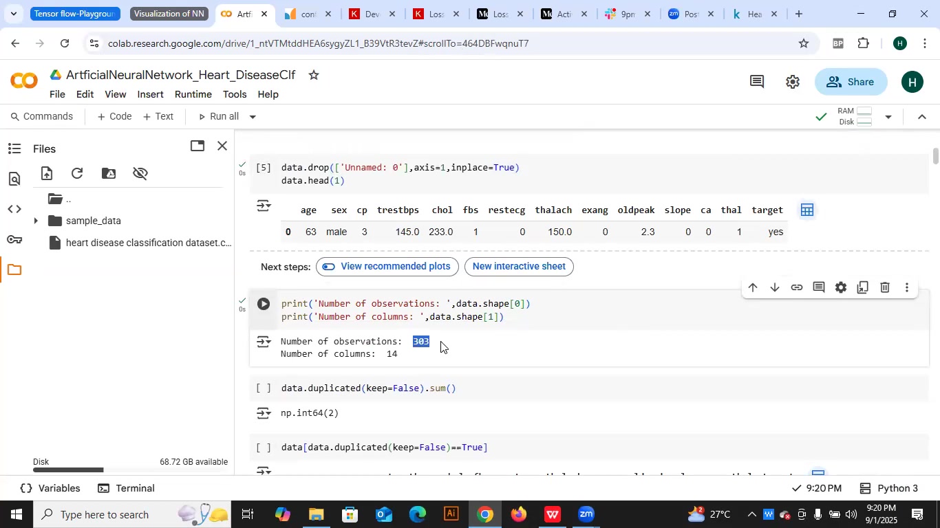Open the Secrets key sidebar icon
This screenshot has height=528, width=940.
(x=14, y=239)
